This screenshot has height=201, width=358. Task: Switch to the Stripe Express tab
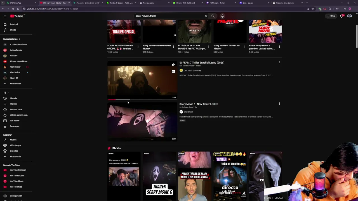(x=254, y=3)
